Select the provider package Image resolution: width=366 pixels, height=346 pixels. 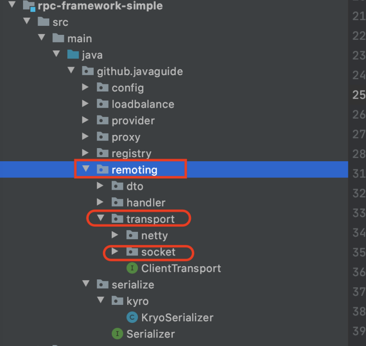coord(133,120)
